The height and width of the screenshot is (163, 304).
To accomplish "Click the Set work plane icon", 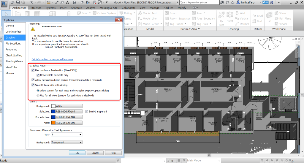I will pos(269,16).
